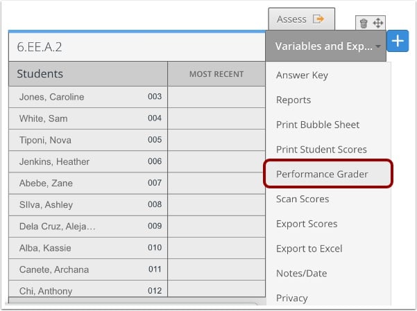Select Answer Key from the menu

302,75
